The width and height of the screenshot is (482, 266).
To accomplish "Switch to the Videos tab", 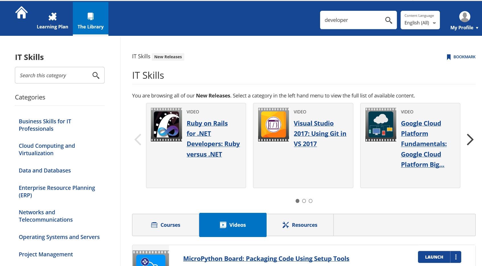I will [233, 225].
